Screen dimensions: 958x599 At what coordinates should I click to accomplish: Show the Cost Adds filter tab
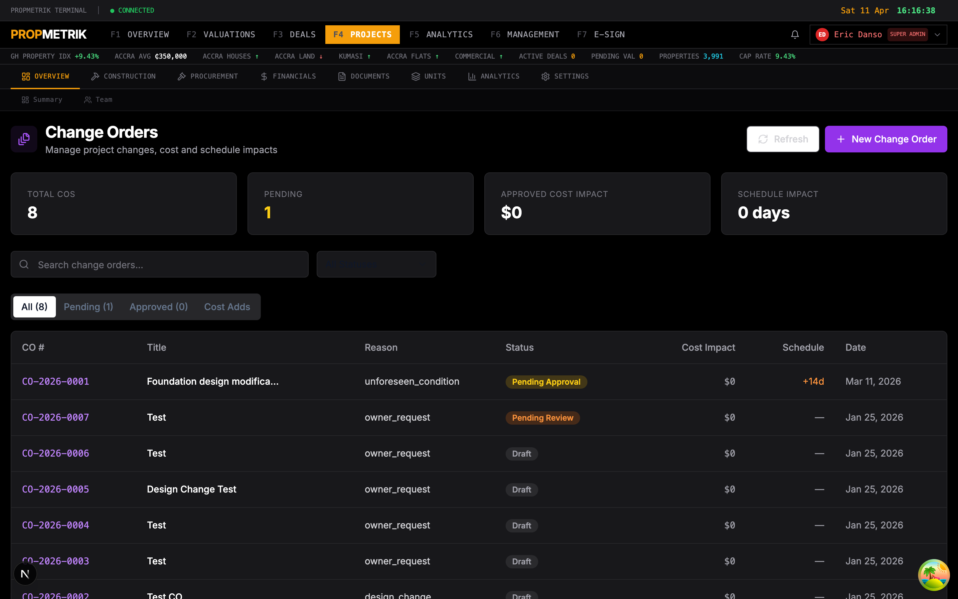click(x=227, y=306)
